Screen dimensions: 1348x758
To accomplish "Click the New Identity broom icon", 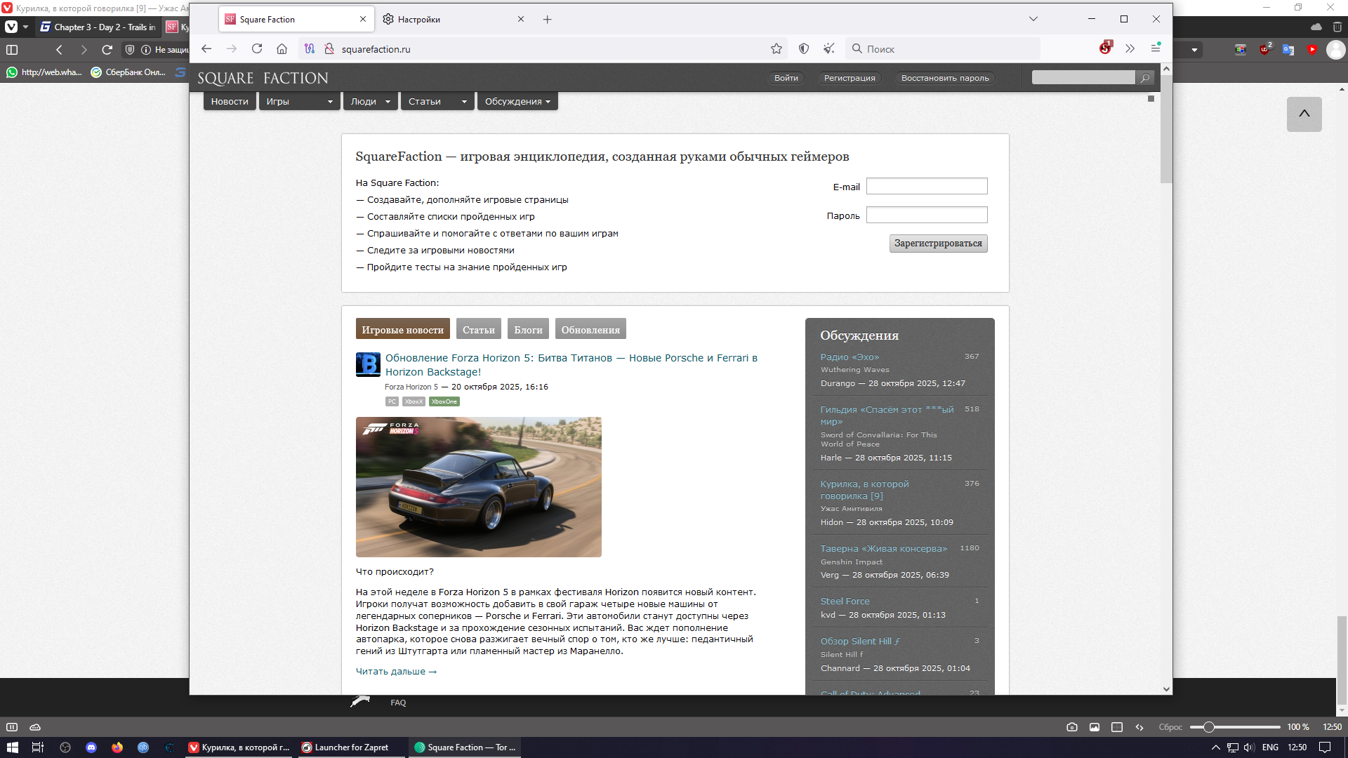I will click(x=829, y=48).
